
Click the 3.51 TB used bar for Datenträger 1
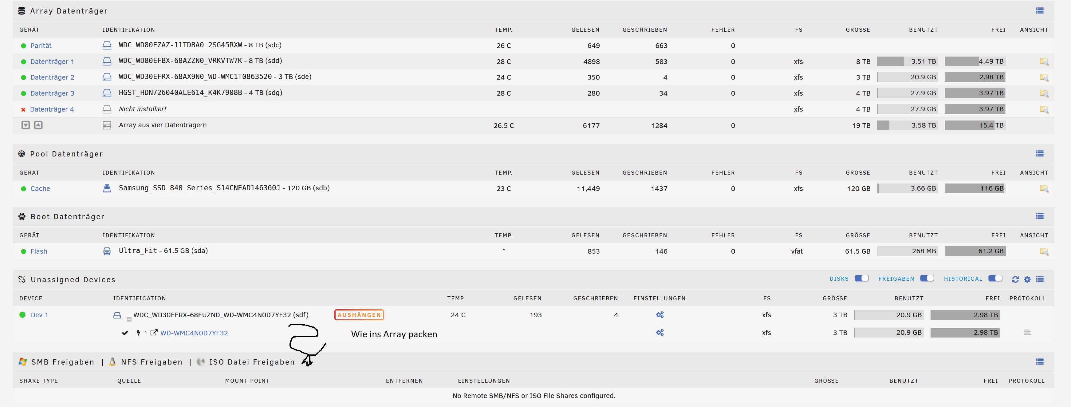click(908, 61)
